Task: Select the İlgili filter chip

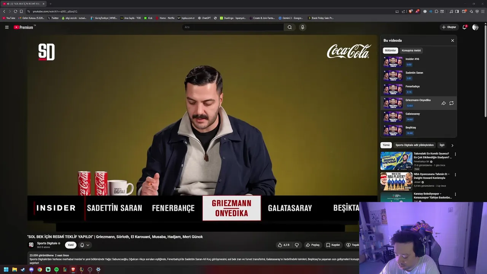Action: pyautogui.click(x=442, y=145)
